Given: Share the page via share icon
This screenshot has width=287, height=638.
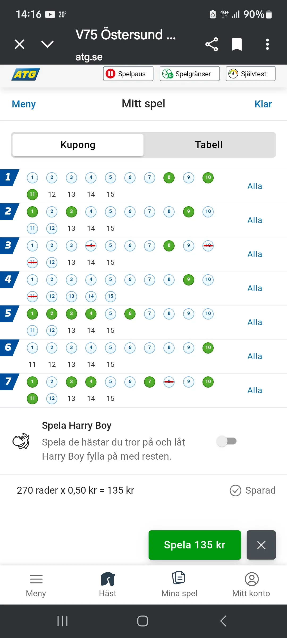Looking at the screenshot, I should (212, 44).
